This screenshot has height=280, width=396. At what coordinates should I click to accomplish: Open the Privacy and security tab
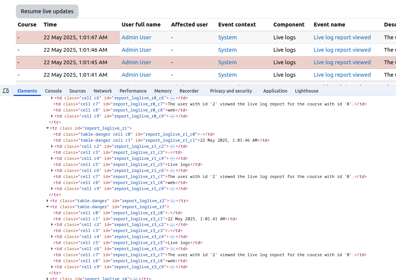coord(231,91)
